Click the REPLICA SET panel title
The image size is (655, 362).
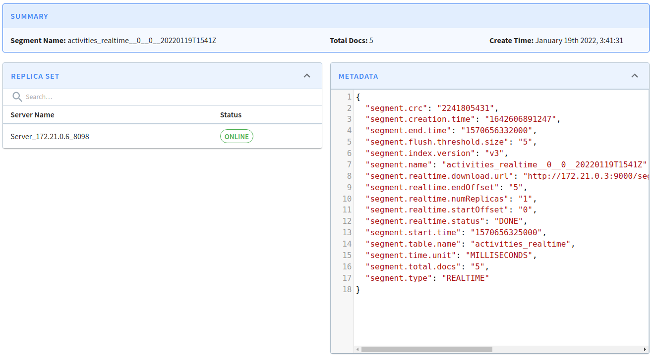(35, 76)
